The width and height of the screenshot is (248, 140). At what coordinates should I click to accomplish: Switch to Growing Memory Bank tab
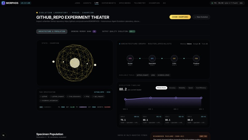click(x=83, y=31)
